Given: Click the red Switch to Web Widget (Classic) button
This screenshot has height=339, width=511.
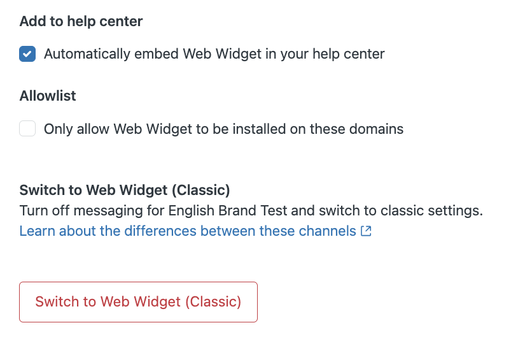Looking at the screenshot, I should point(138,302).
